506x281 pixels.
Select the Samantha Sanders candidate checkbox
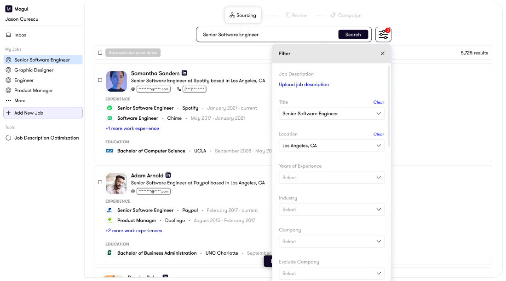coord(100,79)
